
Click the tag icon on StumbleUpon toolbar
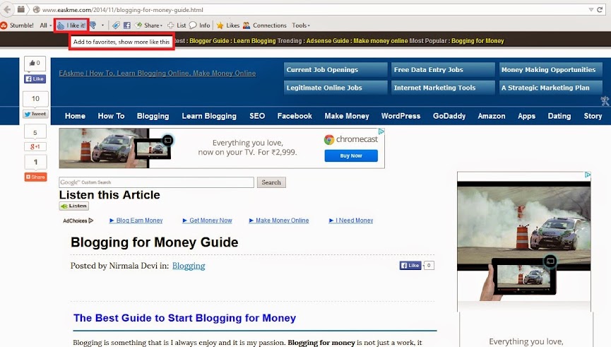pyautogui.click(x=116, y=25)
